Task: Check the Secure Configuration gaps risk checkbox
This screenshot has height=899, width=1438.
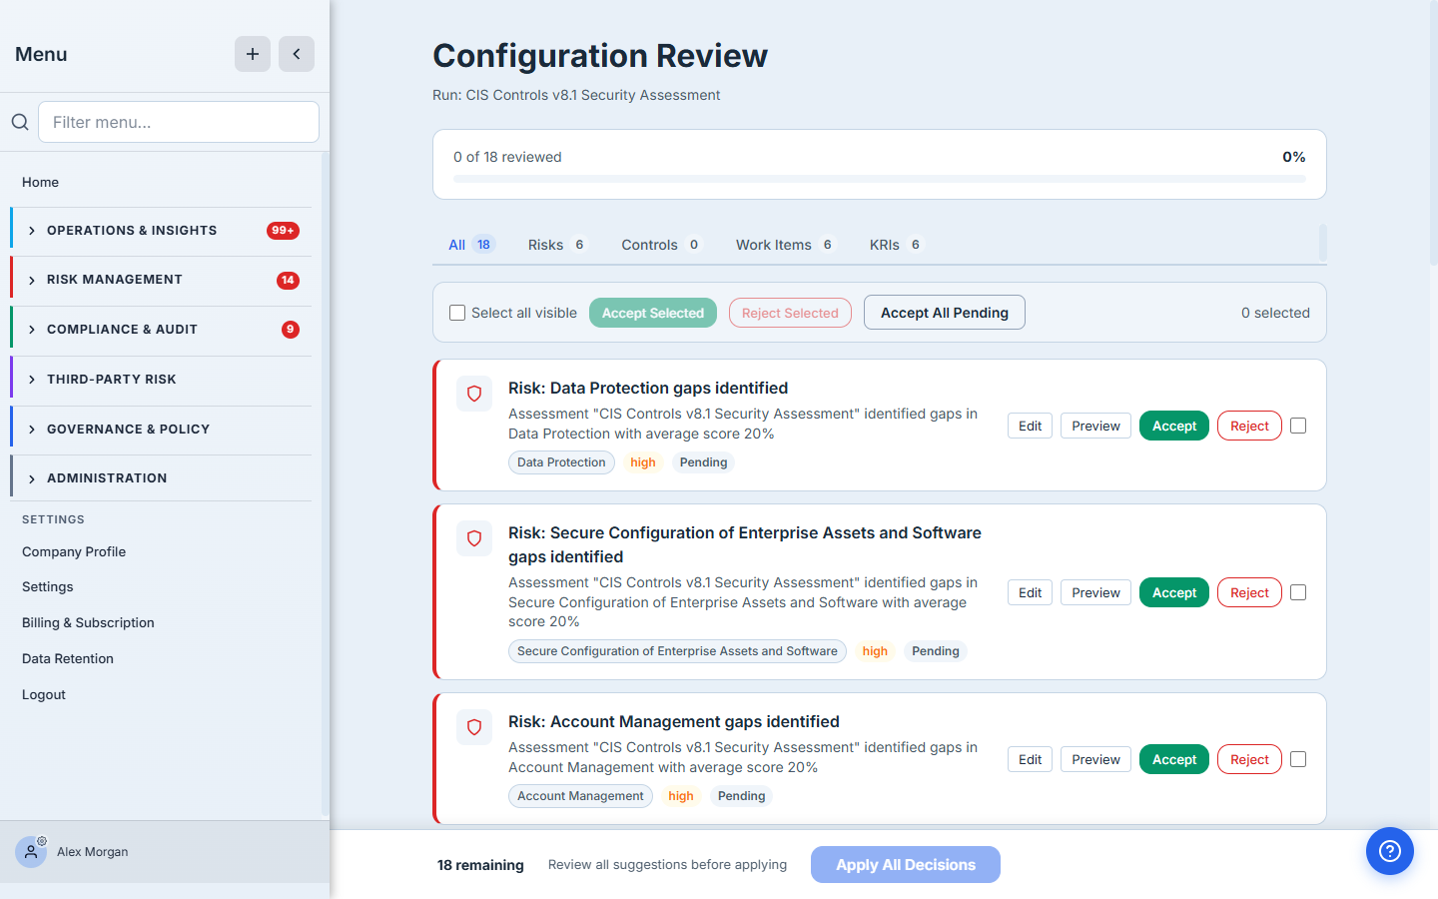Action: [x=1298, y=592]
